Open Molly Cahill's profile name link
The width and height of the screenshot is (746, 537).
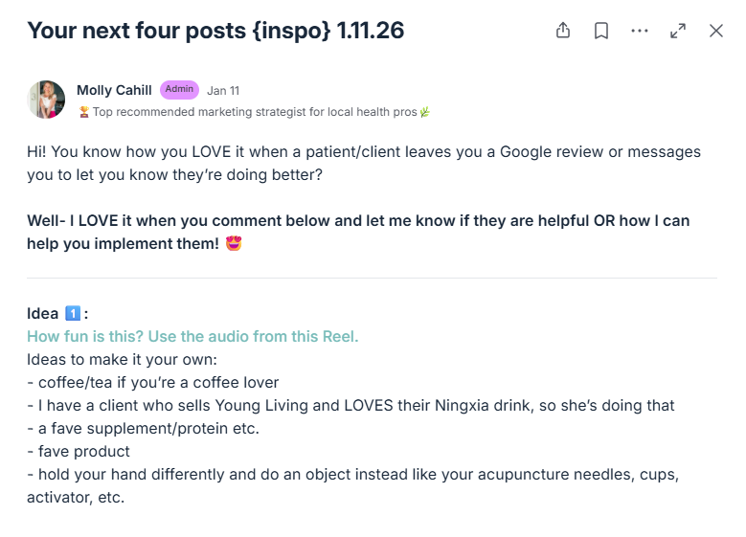point(114,90)
